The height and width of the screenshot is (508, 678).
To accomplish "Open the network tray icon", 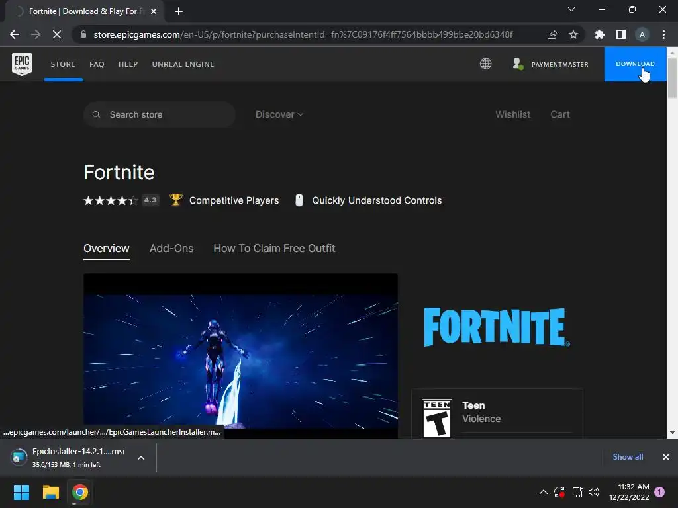I will pyautogui.click(x=577, y=492).
